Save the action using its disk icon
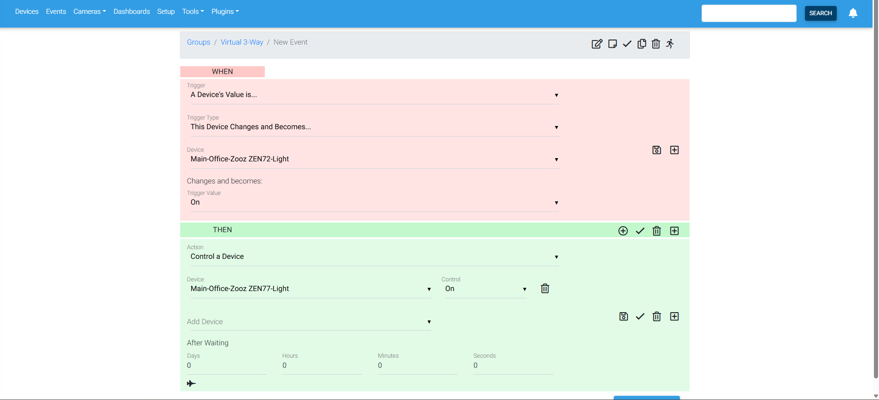The image size is (879, 400). coord(624,316)
